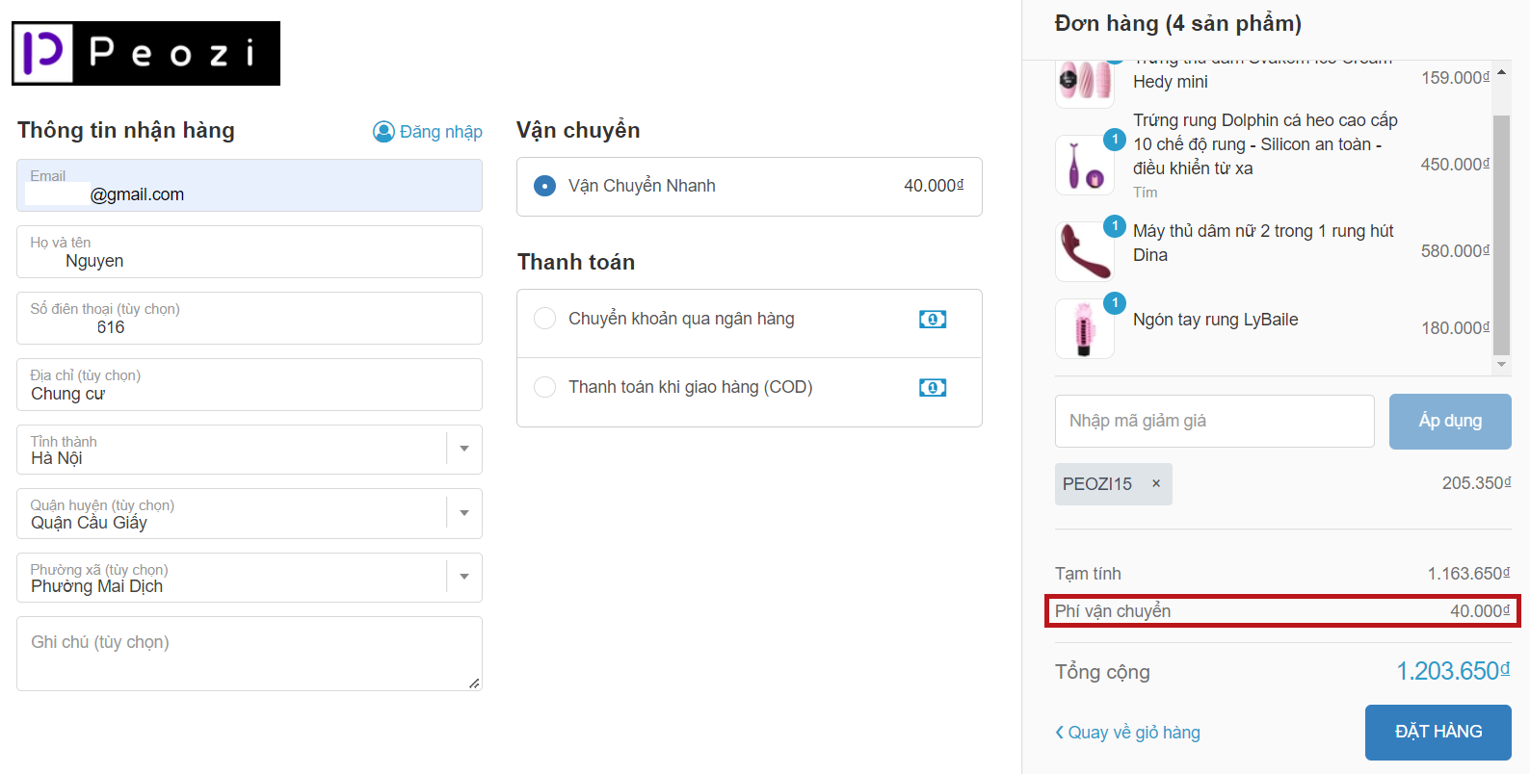Click the Peozi logo
The width and height of the screenshot is (1530, 774).
pos(145,53)
